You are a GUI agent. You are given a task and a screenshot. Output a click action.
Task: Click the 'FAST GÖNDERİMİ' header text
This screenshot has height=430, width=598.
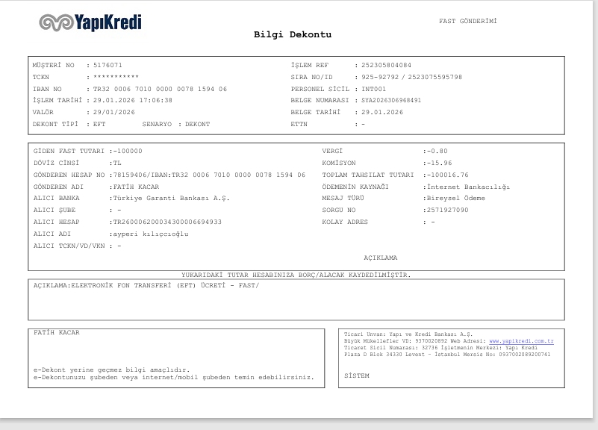468,21
